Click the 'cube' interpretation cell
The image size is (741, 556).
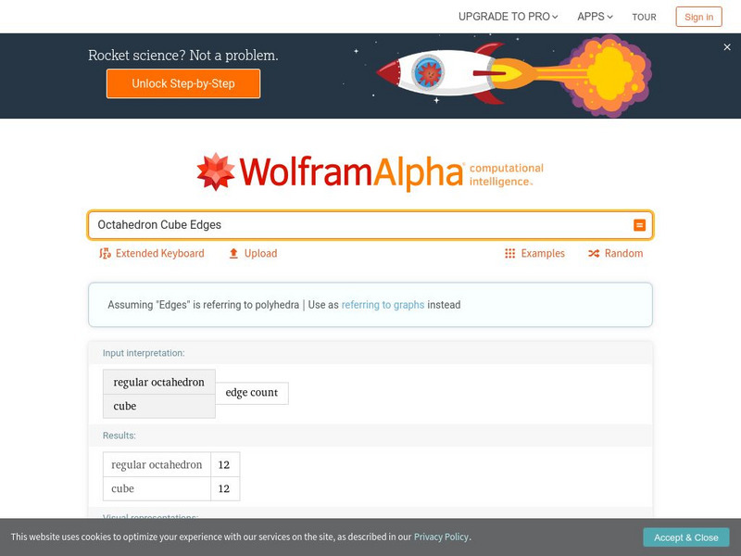159,406
